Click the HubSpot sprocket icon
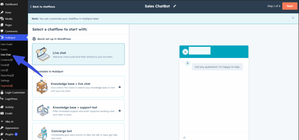 coord(2,37)
